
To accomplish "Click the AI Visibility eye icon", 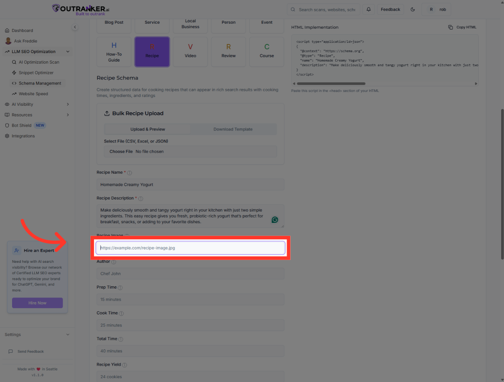I will click(x=7, y=104).
